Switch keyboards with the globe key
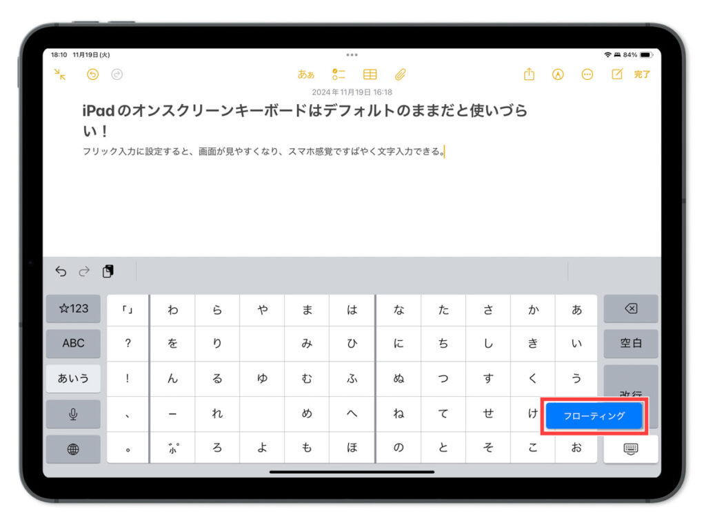706x529 pixels. tap(73, 449)
